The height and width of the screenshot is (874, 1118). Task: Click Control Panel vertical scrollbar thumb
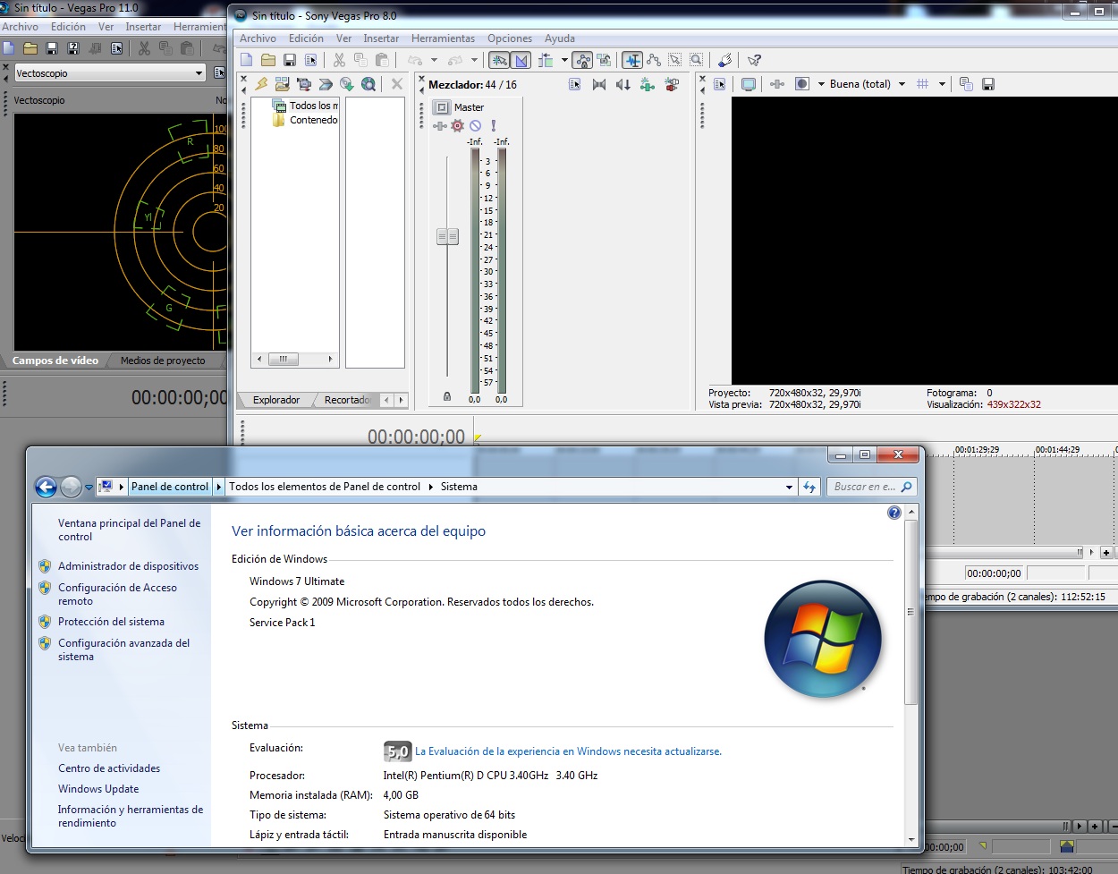point(911,612)
